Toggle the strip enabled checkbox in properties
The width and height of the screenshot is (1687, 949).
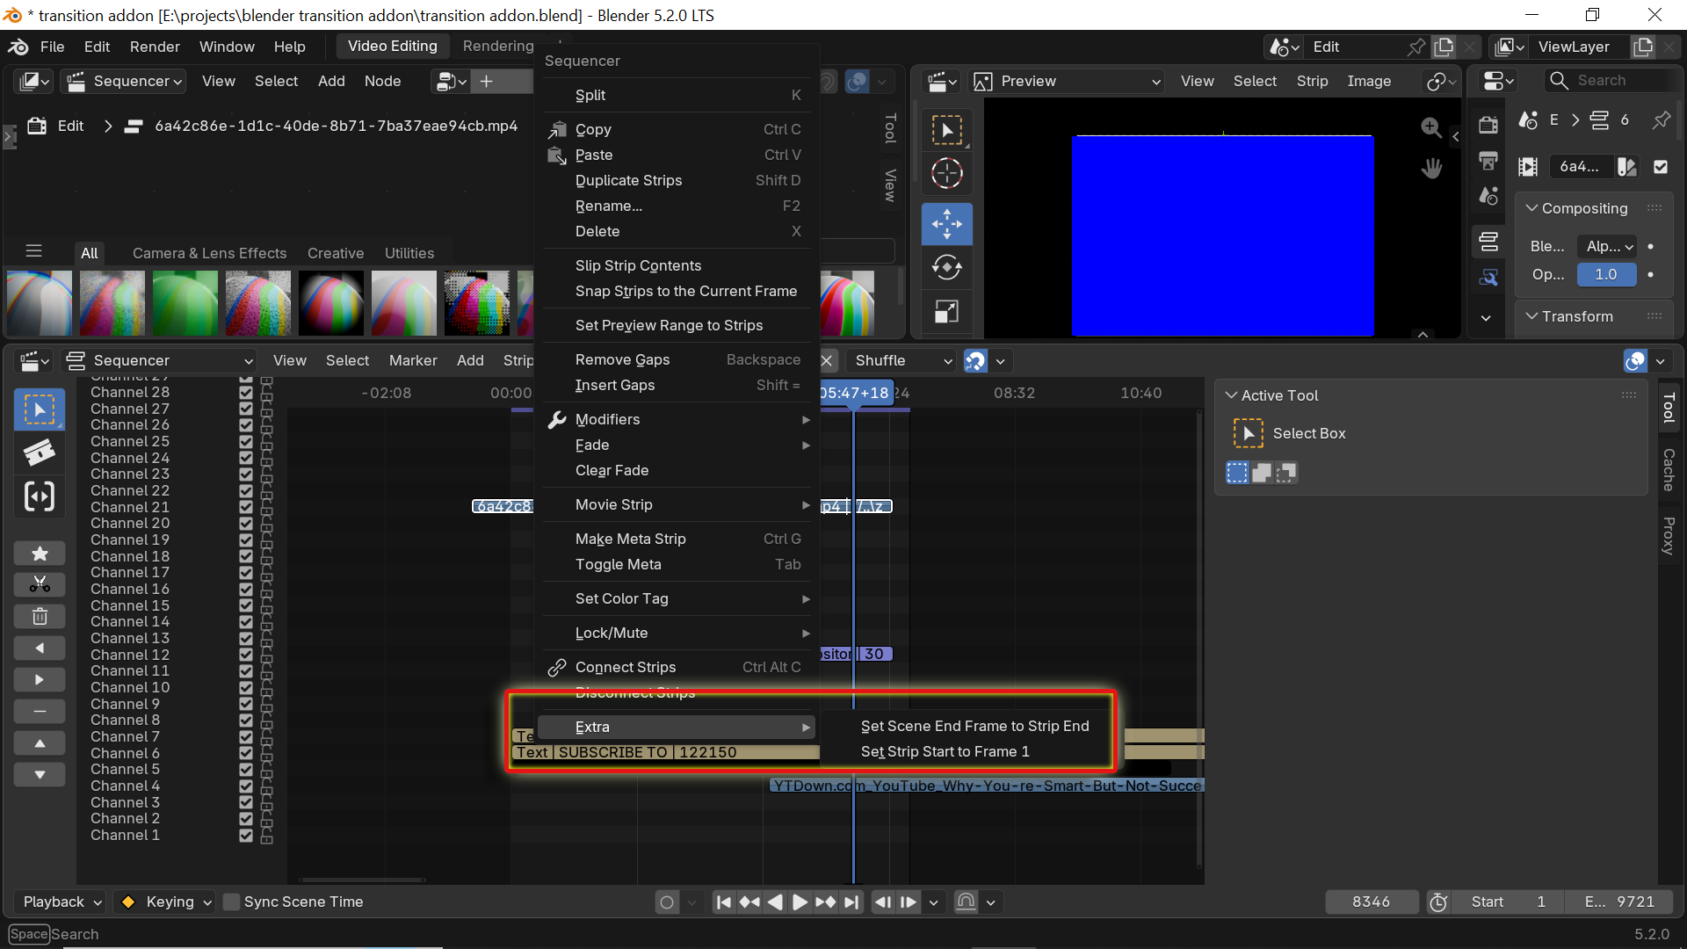coord(1661,167)
